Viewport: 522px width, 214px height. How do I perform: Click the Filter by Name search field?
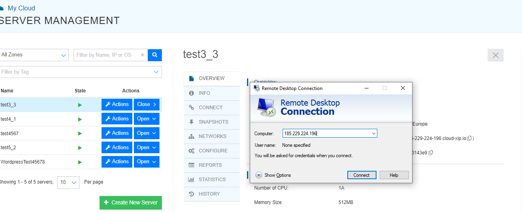click(x=106, y=55)
